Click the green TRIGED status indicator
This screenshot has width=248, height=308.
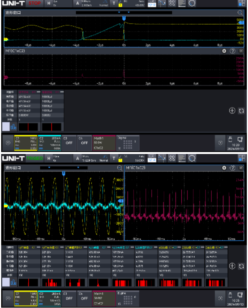pos(34,158)
